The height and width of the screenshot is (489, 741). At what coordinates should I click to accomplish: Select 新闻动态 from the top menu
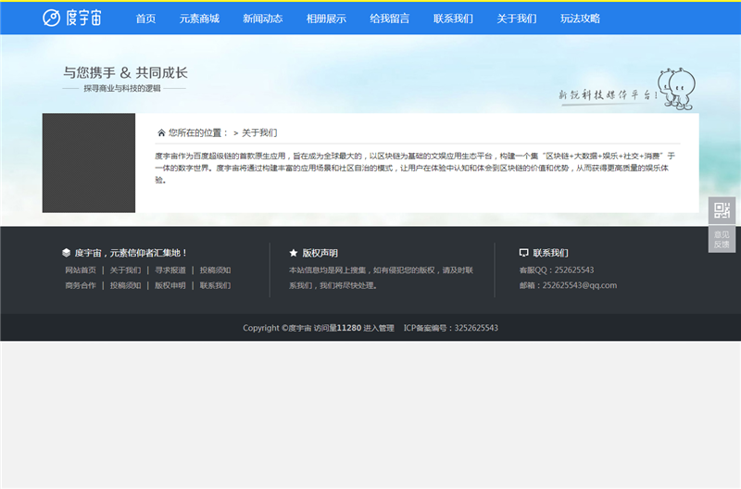262,18
